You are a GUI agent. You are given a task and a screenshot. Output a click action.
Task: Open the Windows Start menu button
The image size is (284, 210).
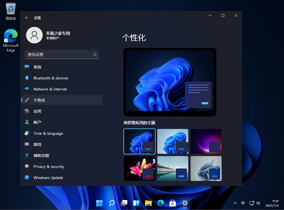tap(99, 203)
